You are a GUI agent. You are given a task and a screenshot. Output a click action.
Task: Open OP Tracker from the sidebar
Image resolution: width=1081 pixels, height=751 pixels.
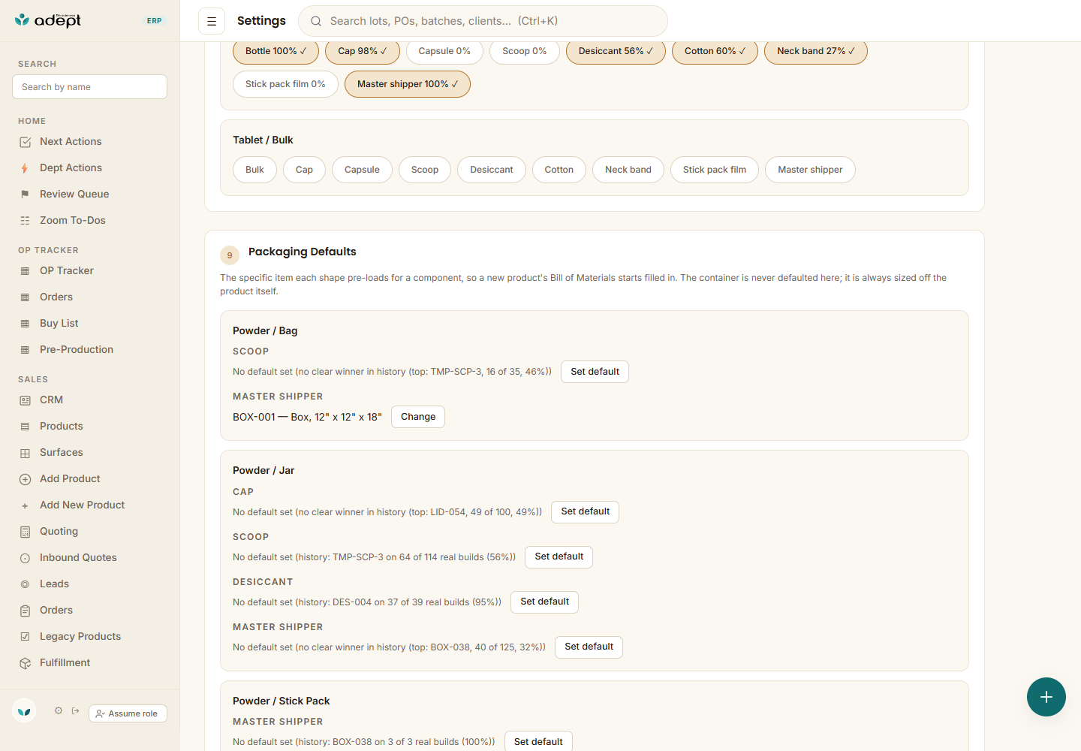click(90, 271)
